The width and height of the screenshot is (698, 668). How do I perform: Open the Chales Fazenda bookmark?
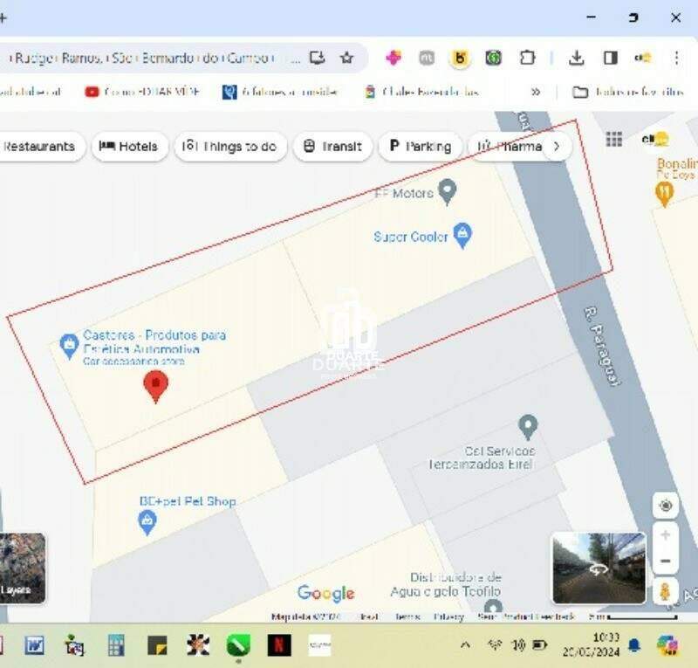[x=422, y=92]
